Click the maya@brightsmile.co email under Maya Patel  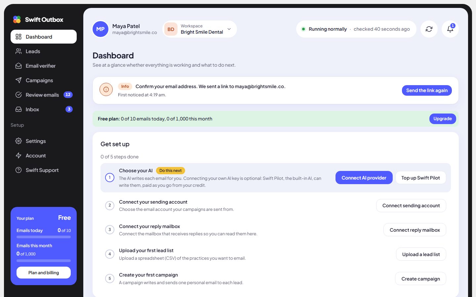pos(135,33)
